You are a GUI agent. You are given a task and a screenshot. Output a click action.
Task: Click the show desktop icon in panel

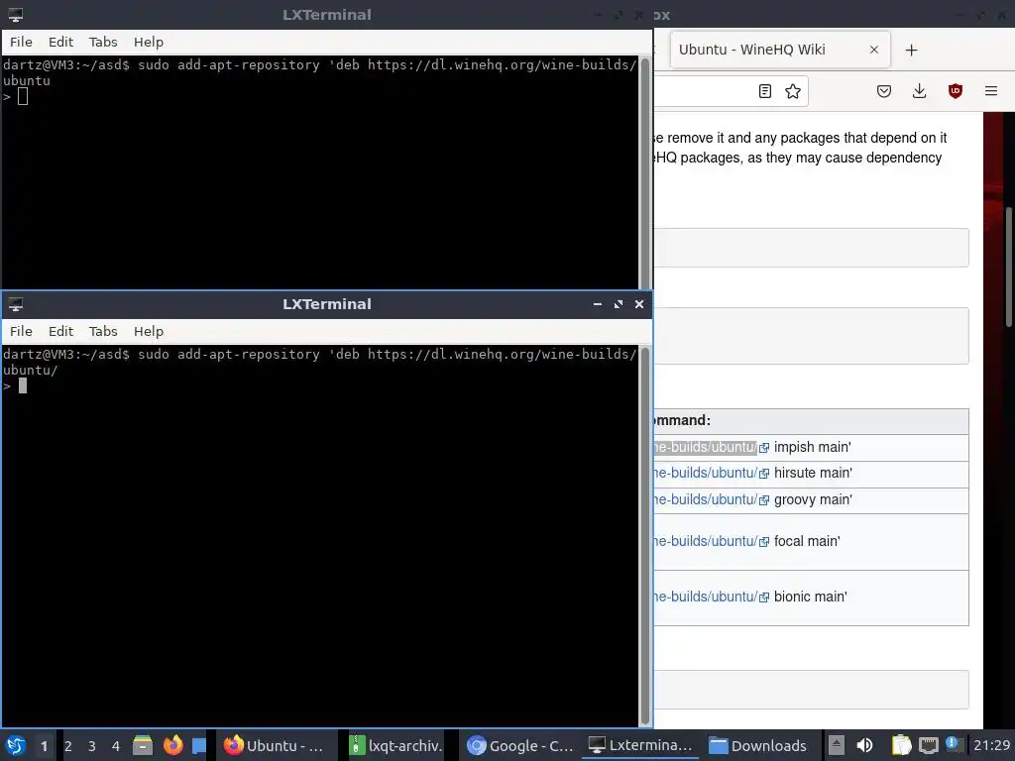(199, 745)
